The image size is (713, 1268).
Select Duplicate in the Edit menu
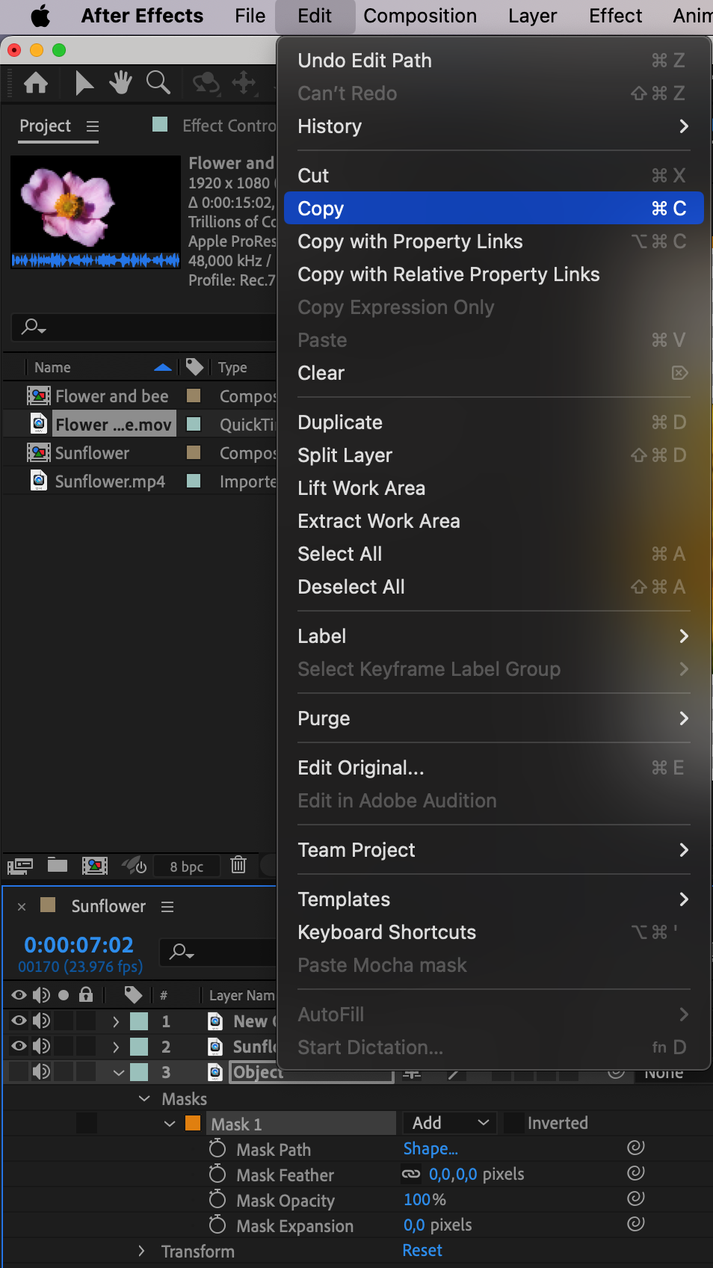coord(493,422)
